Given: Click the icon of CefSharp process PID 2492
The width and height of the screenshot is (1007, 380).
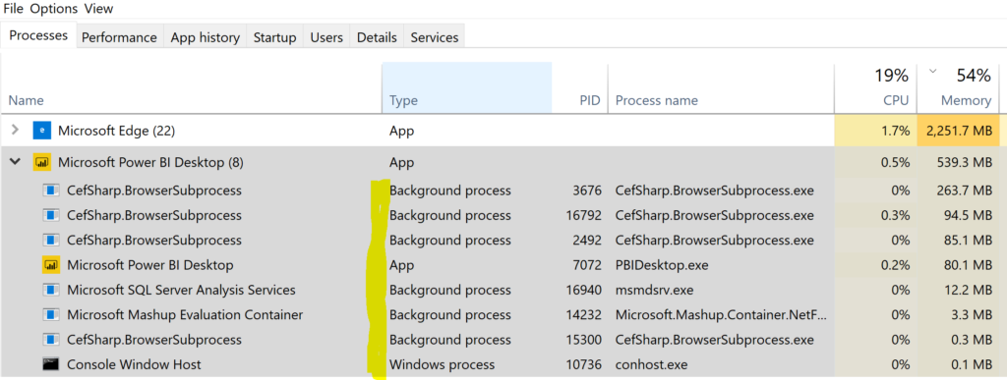Looking at the screenshot, I should point(51,241).
